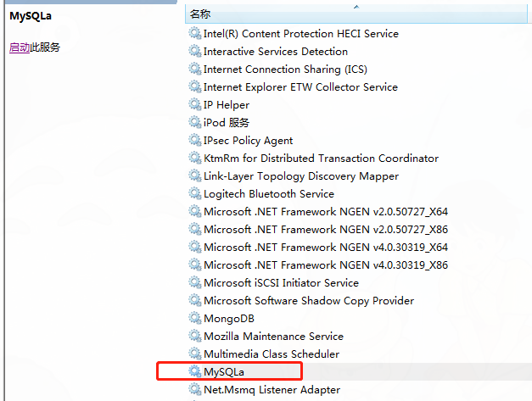
Task: Click Multimedia Class Scheduler gear icon
Action: [x=195, y=354]
